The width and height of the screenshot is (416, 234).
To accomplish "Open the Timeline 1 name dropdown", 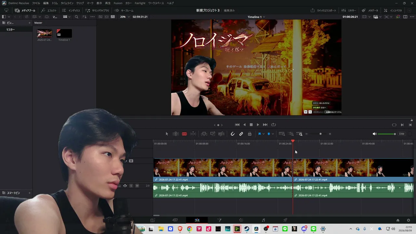I will [x=256, y=17].
